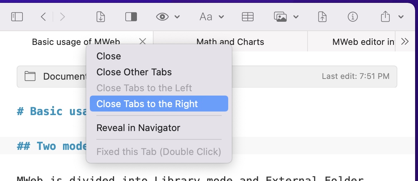Show document info via the info icon

(352, 17)
